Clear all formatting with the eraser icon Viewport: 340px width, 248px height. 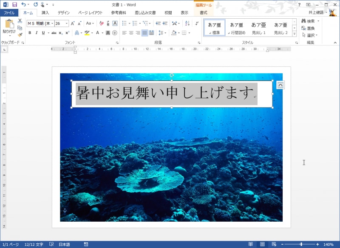[101, 23]
